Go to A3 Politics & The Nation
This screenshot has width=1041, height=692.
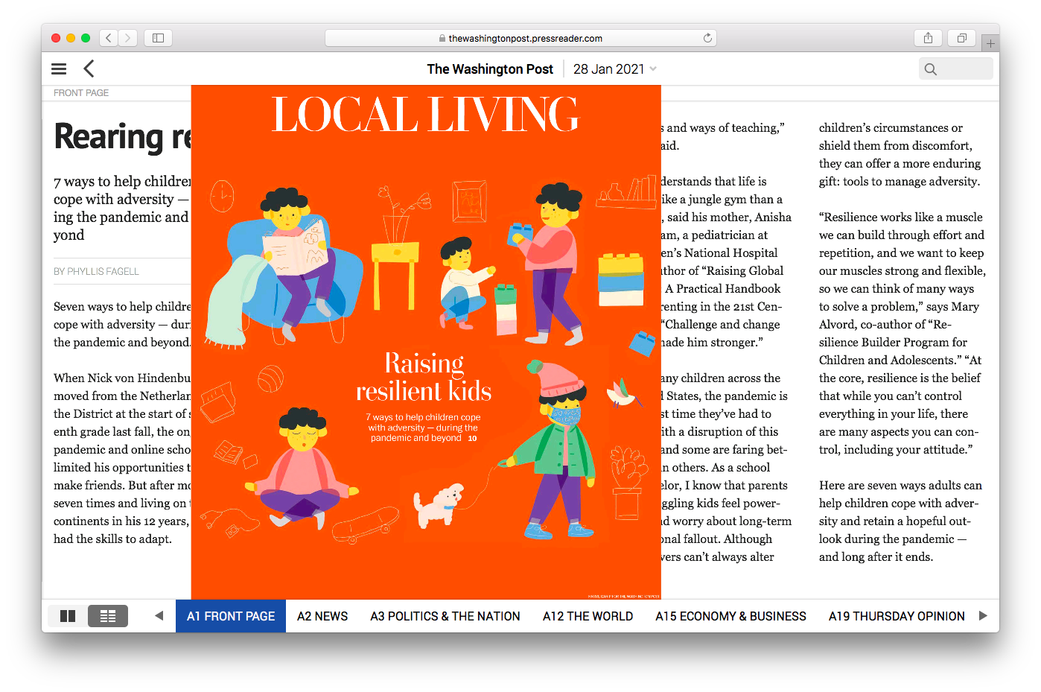tap(445, 616)
